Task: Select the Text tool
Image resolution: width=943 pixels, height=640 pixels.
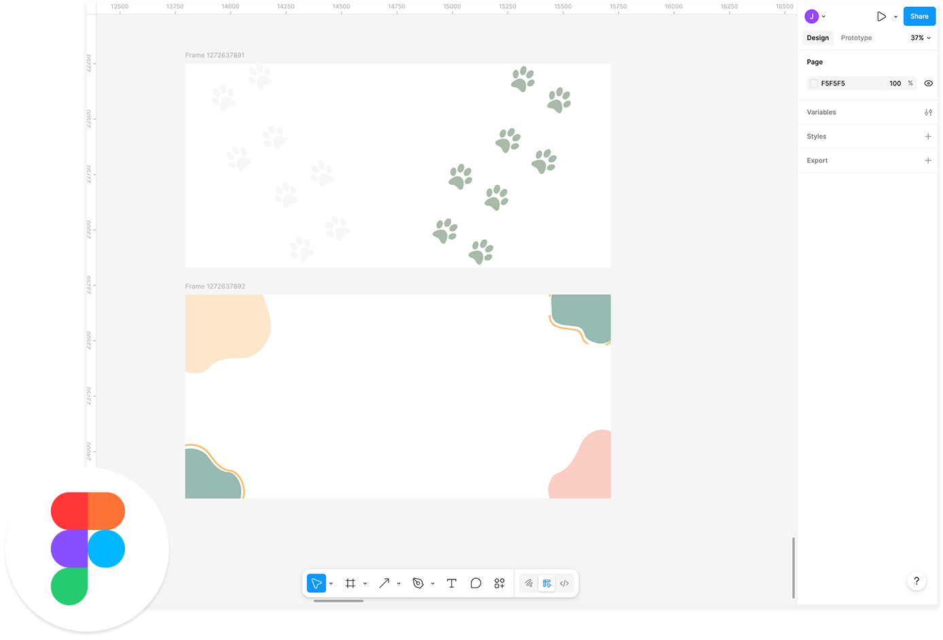Action: [x=451, y=583]
